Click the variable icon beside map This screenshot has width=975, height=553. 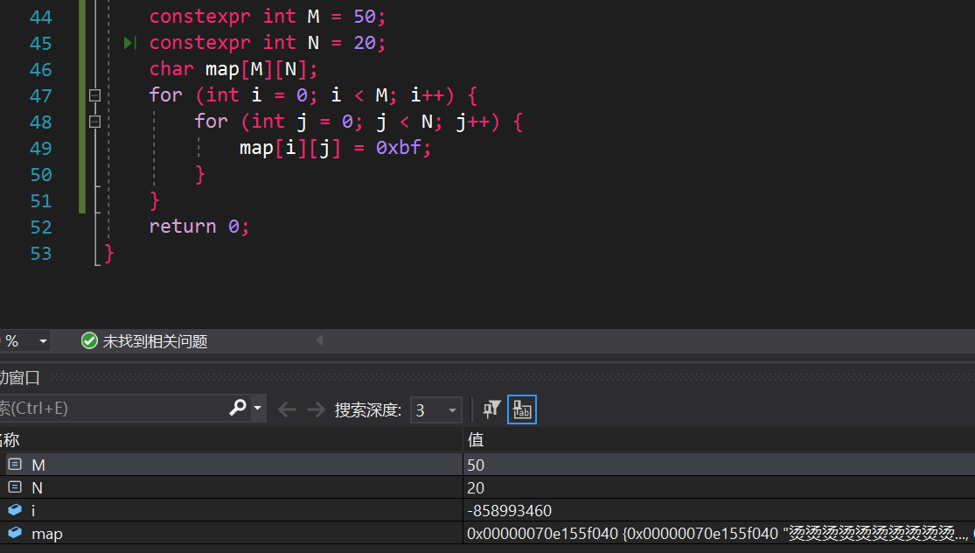(x=15, y=533)
